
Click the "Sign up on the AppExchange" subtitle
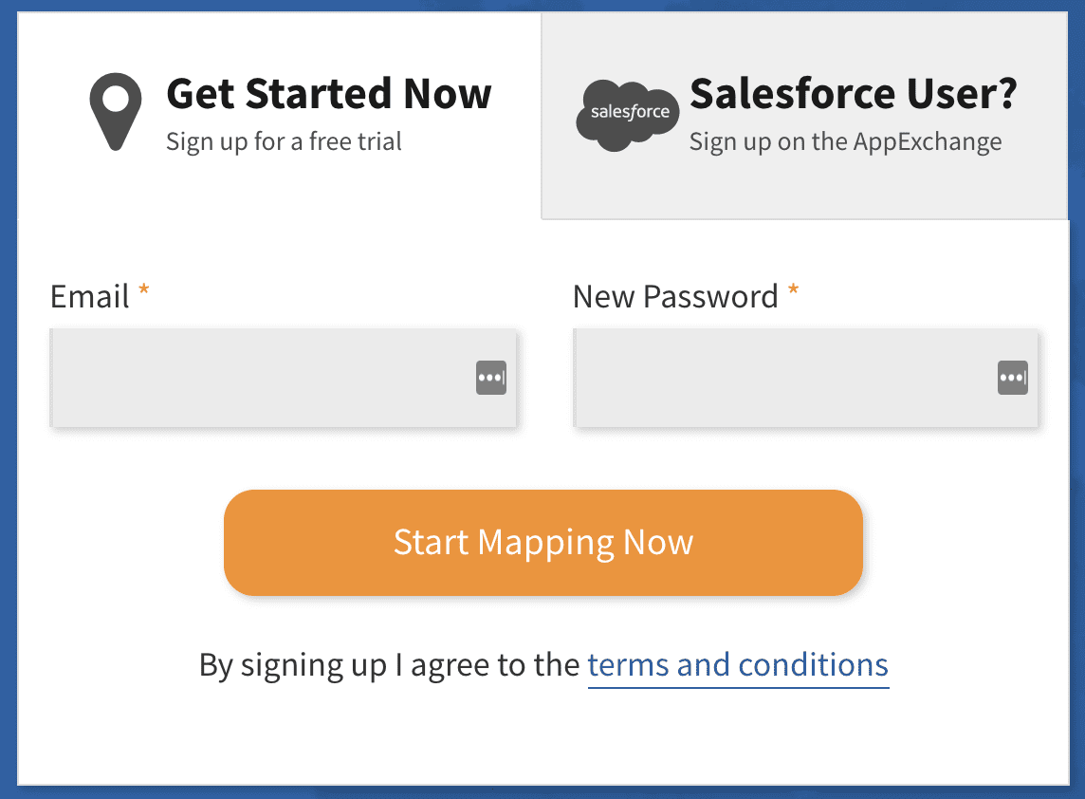click(845, 142)
